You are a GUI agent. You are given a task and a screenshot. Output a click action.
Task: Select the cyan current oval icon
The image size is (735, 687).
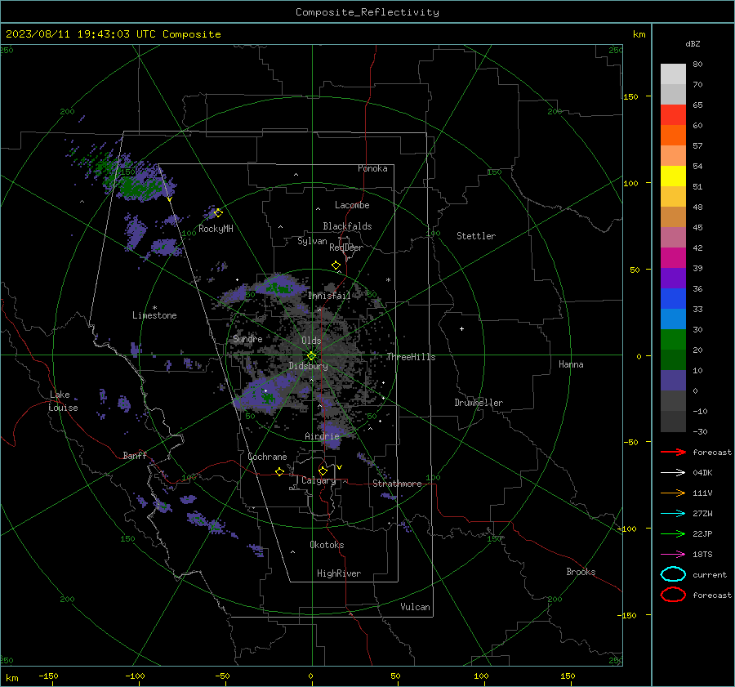673,574
